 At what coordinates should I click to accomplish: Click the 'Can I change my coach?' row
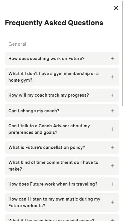[x=62, y=111]
